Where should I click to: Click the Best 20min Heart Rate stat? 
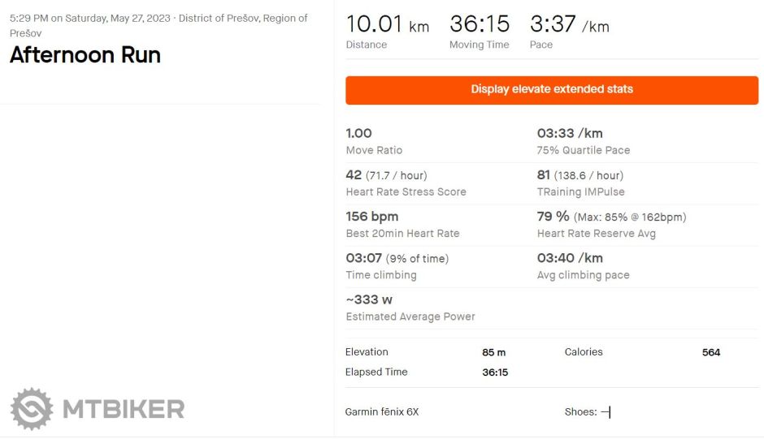[x=402, y=225]
